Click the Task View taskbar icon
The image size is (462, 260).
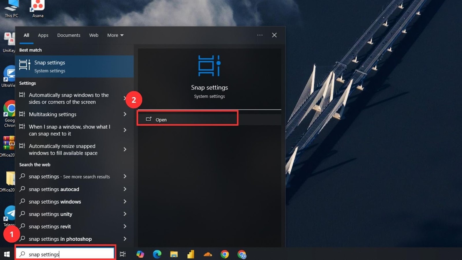point(123,254)
